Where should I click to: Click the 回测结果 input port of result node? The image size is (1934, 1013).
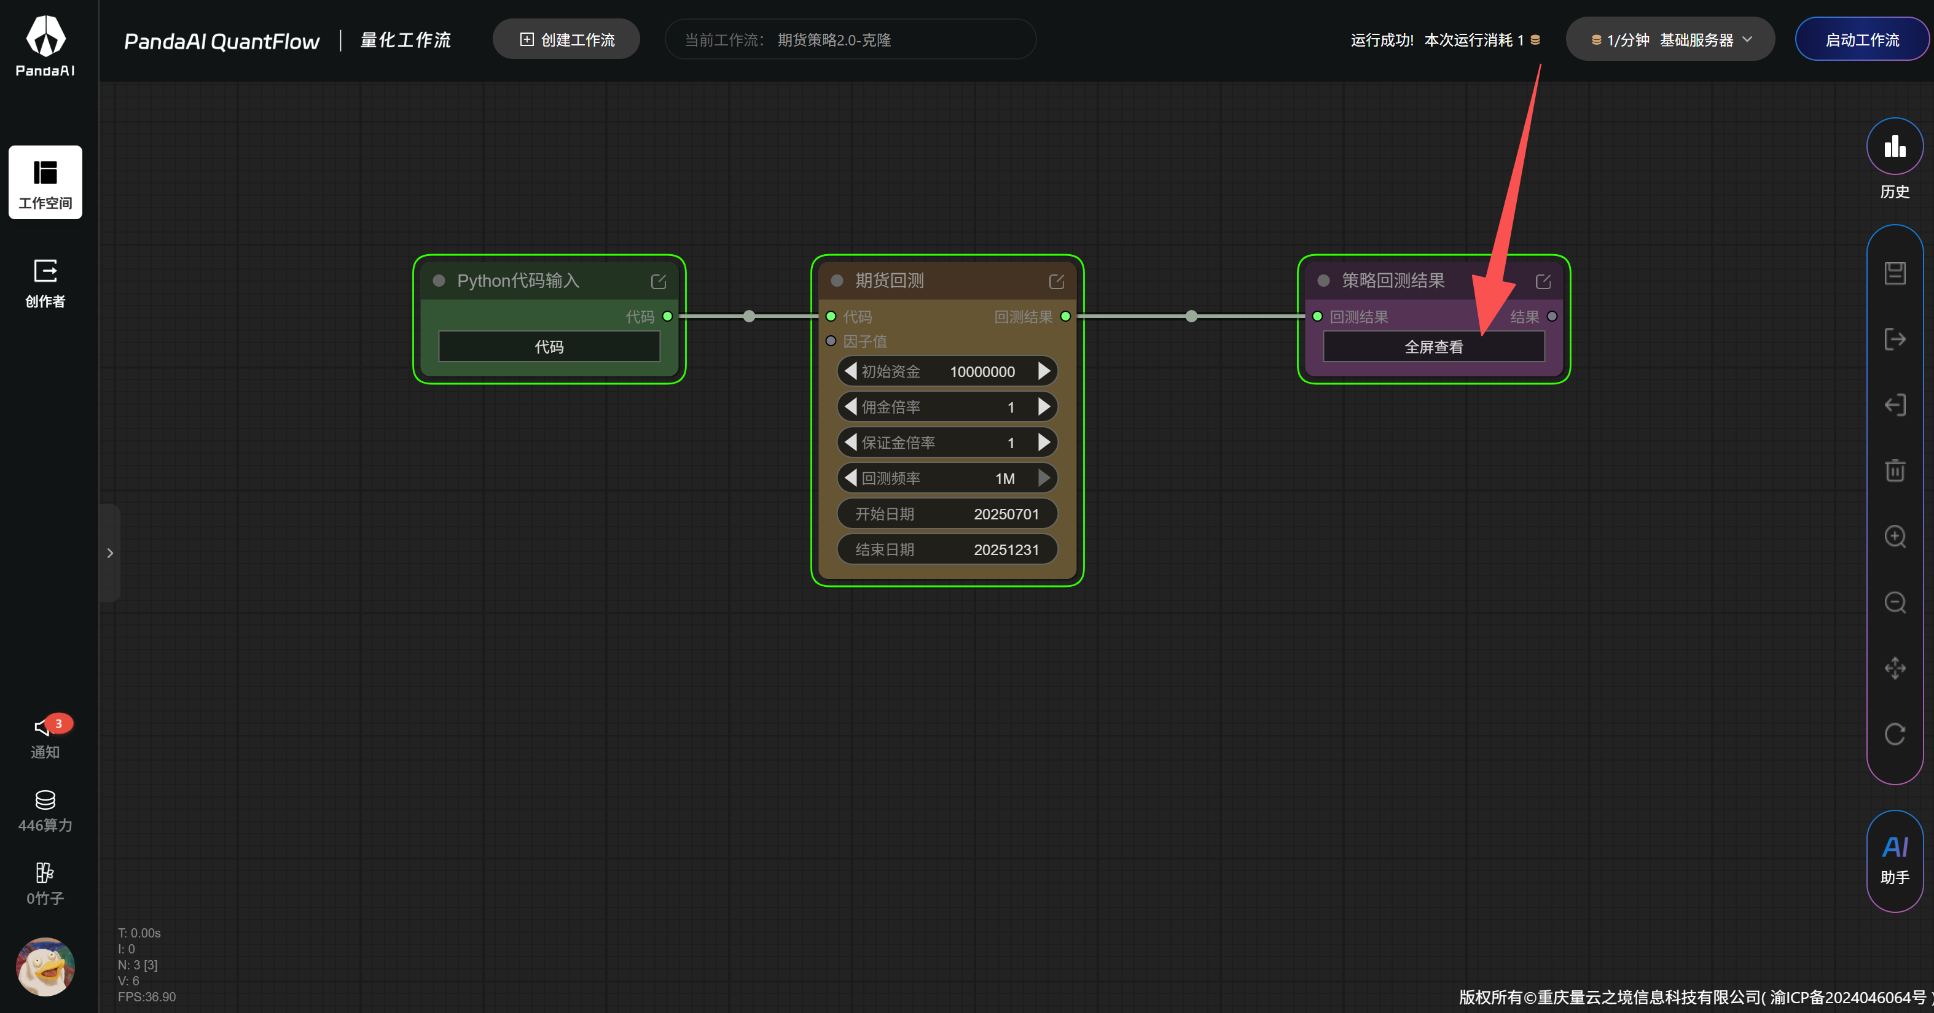[x=1318, y=317]
